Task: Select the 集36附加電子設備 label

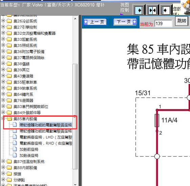Action: pyautogui.click(x=29, y=52)
